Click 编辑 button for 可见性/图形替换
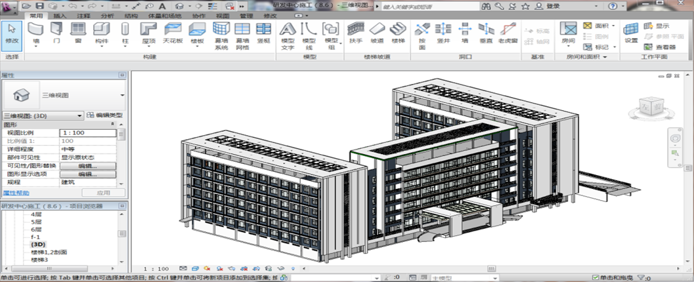Viewport: 694px width, 282px height. click(x=88, y=166)
